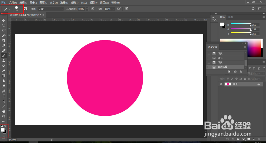
Task: Open the 图像(I) menu
Action: point(33,3)
